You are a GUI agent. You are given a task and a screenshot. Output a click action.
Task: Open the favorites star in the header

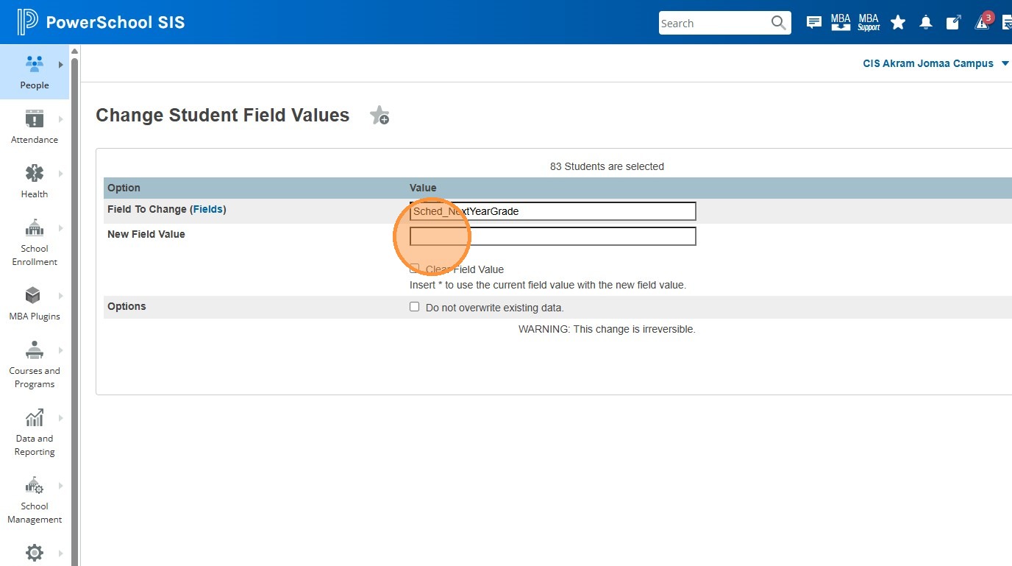click(898, 23)
